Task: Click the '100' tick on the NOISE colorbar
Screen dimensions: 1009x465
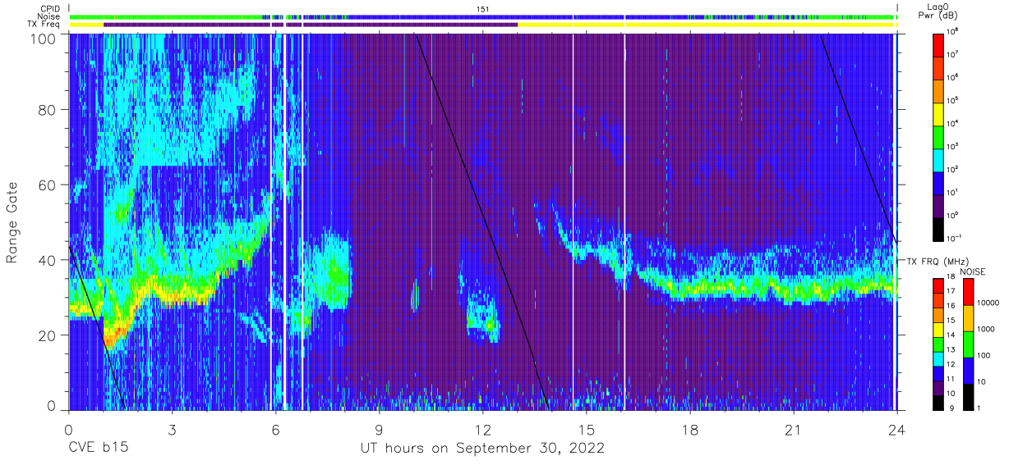Action: (984, 356)
